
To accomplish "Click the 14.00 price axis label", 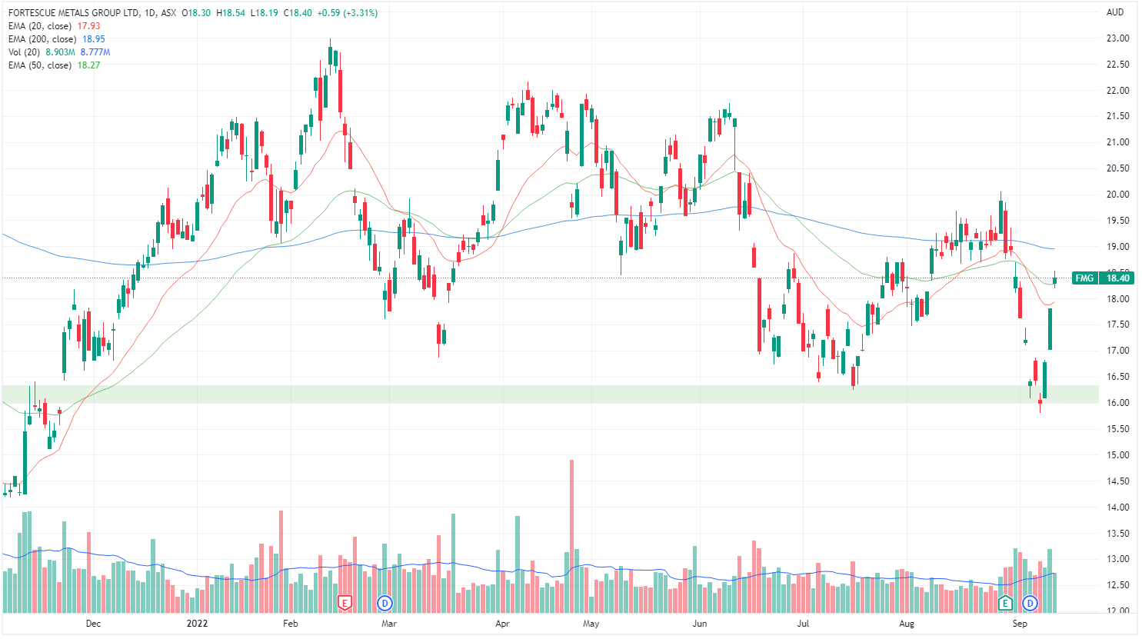I will pyautogui.click(x=1117, y=508).
